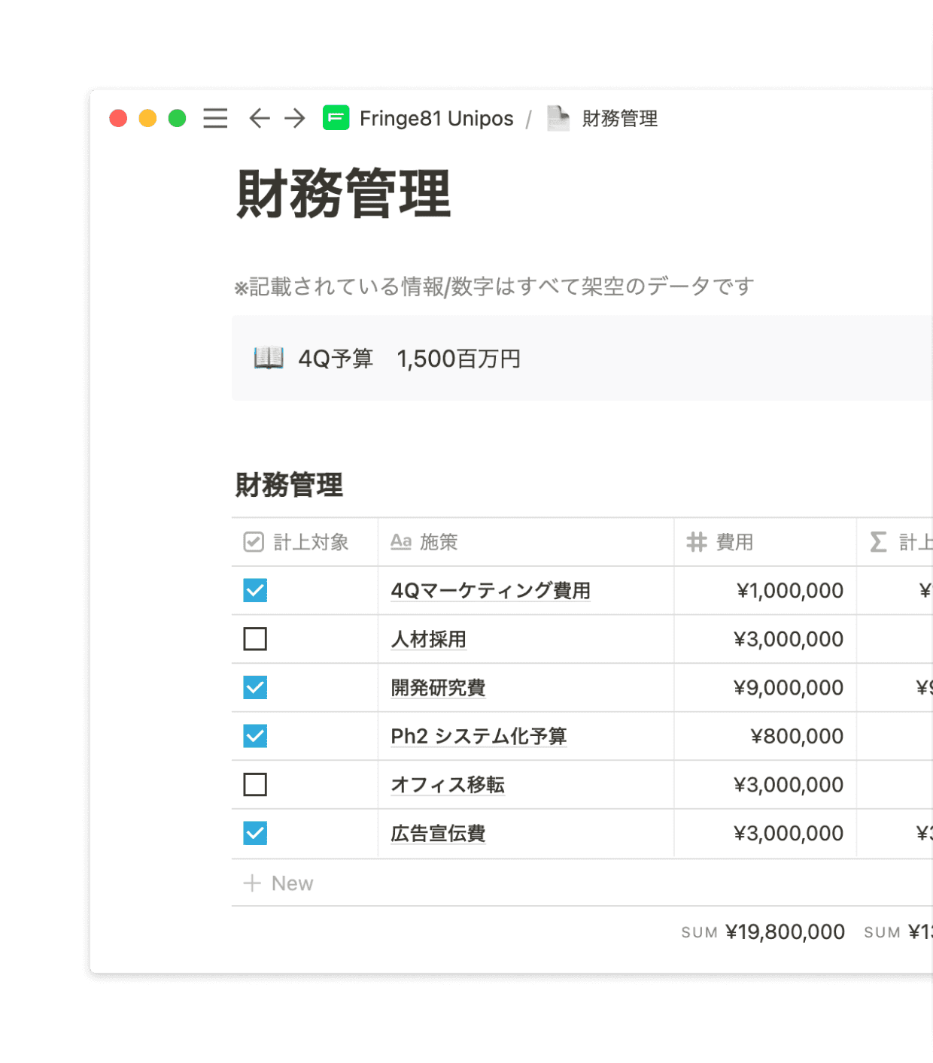
Task: Click the 1,500百万円 budget value field
Action: click(460, 359)
